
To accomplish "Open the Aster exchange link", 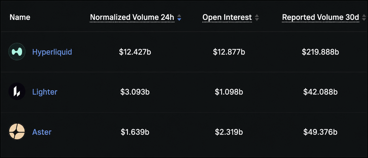I will coord(42,132).
